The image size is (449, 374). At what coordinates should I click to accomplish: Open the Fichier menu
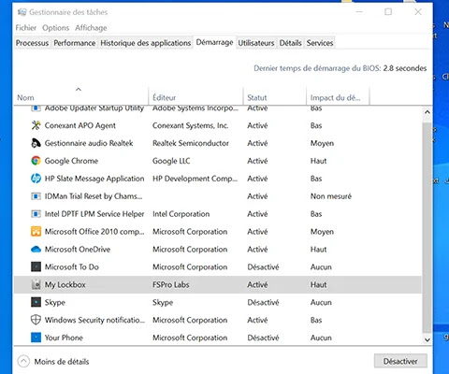pyautogui.click(x=26, y=28)
